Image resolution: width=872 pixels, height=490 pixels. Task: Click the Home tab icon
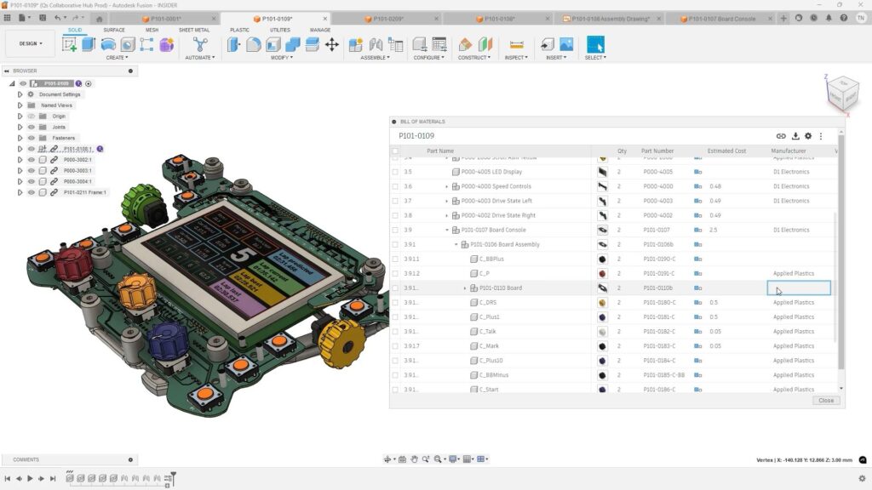(100, 18)
